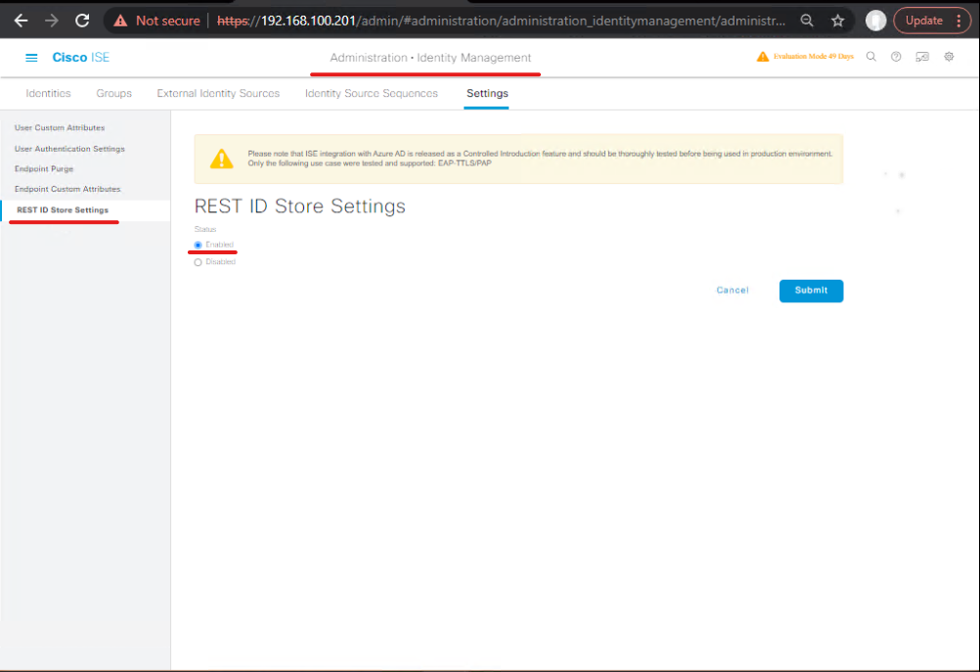The height and width of the screenshot is (672, 980).
Task: Click the browser Update button
Action: pyautogui.click(x=923, y=21)
